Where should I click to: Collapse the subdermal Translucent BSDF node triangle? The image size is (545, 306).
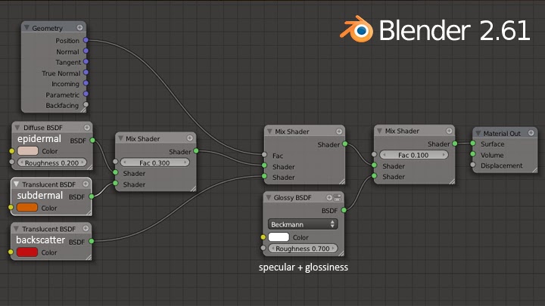(16, 184)
